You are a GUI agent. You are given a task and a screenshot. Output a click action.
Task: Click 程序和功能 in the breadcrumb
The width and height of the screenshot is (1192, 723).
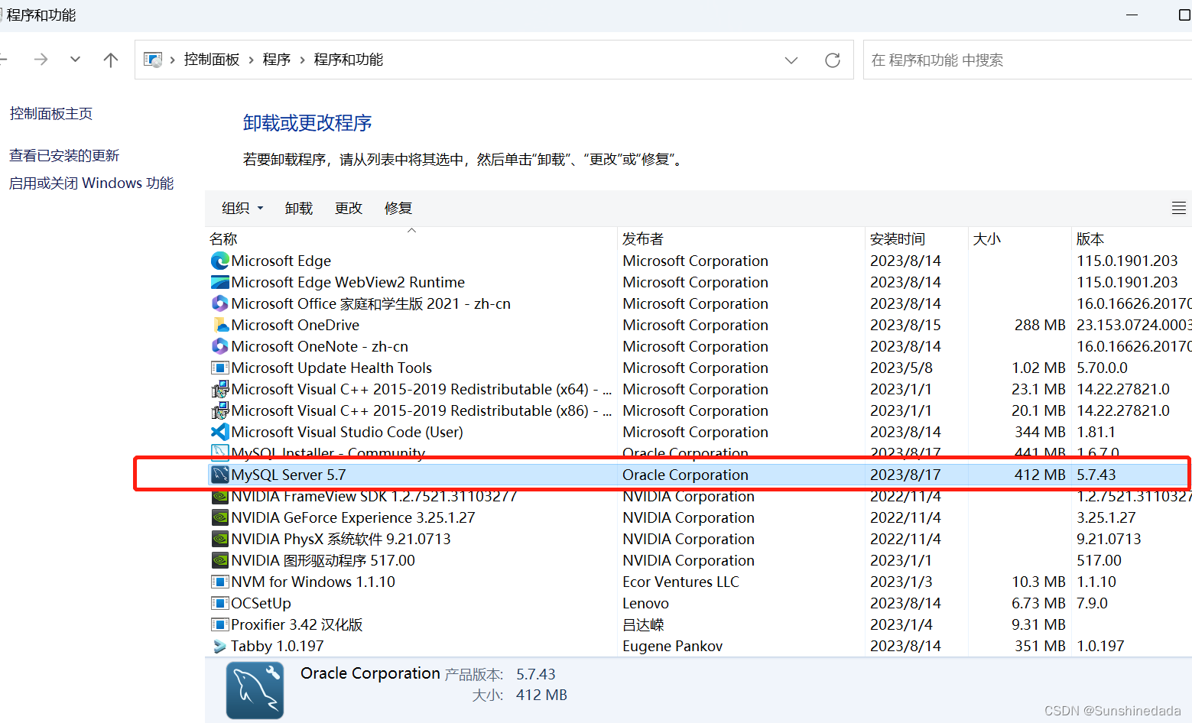pyautogui.click(x=349, y=60)
